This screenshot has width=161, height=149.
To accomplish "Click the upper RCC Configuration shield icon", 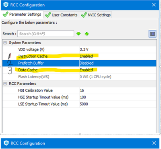I will click(x=6, y=5).
